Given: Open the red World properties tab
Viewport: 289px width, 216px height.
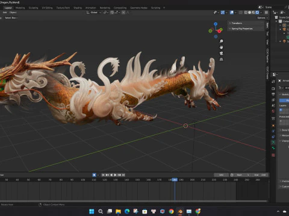Looking at the screenshot, I should click(273, 111).
